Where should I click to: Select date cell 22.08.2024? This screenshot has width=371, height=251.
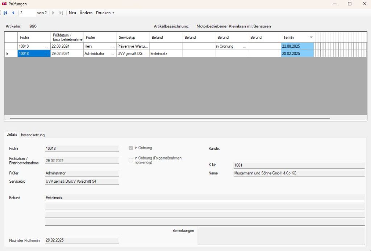coord(67,47)
